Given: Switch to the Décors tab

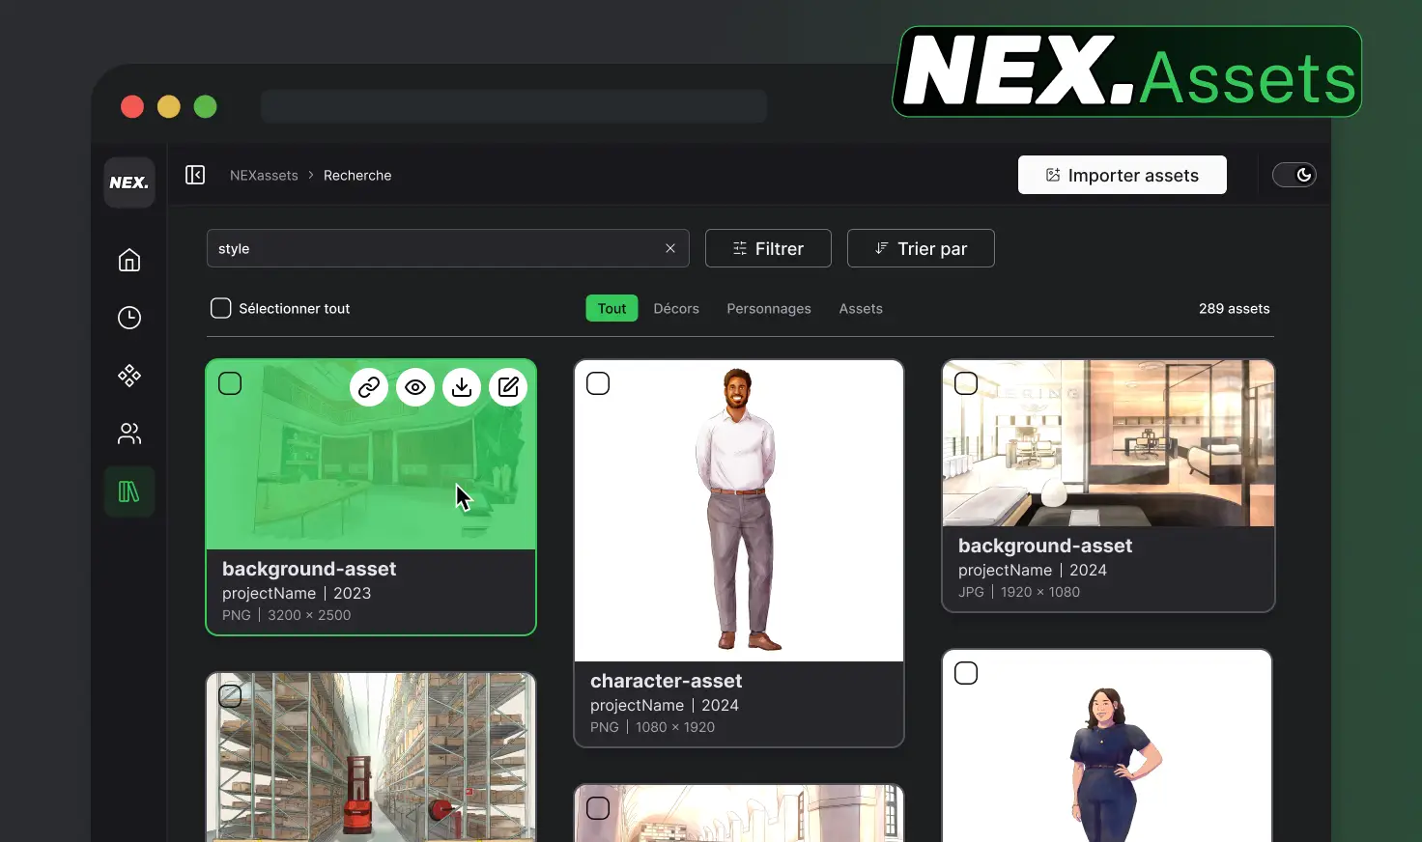Looking at the screenshot, I should tap(675, 308).
